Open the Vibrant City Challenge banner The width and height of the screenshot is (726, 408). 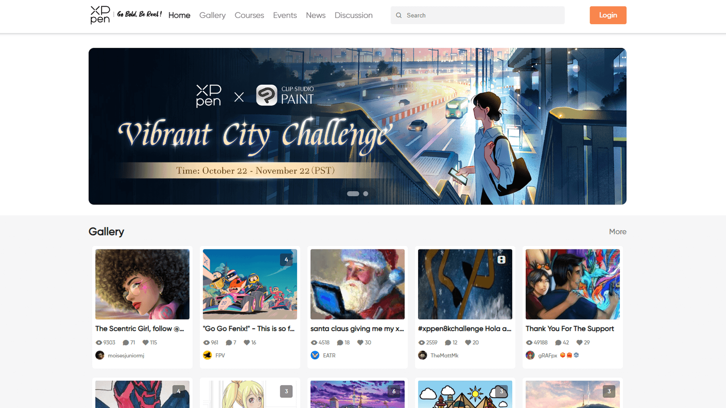click(x=357, y=126)
